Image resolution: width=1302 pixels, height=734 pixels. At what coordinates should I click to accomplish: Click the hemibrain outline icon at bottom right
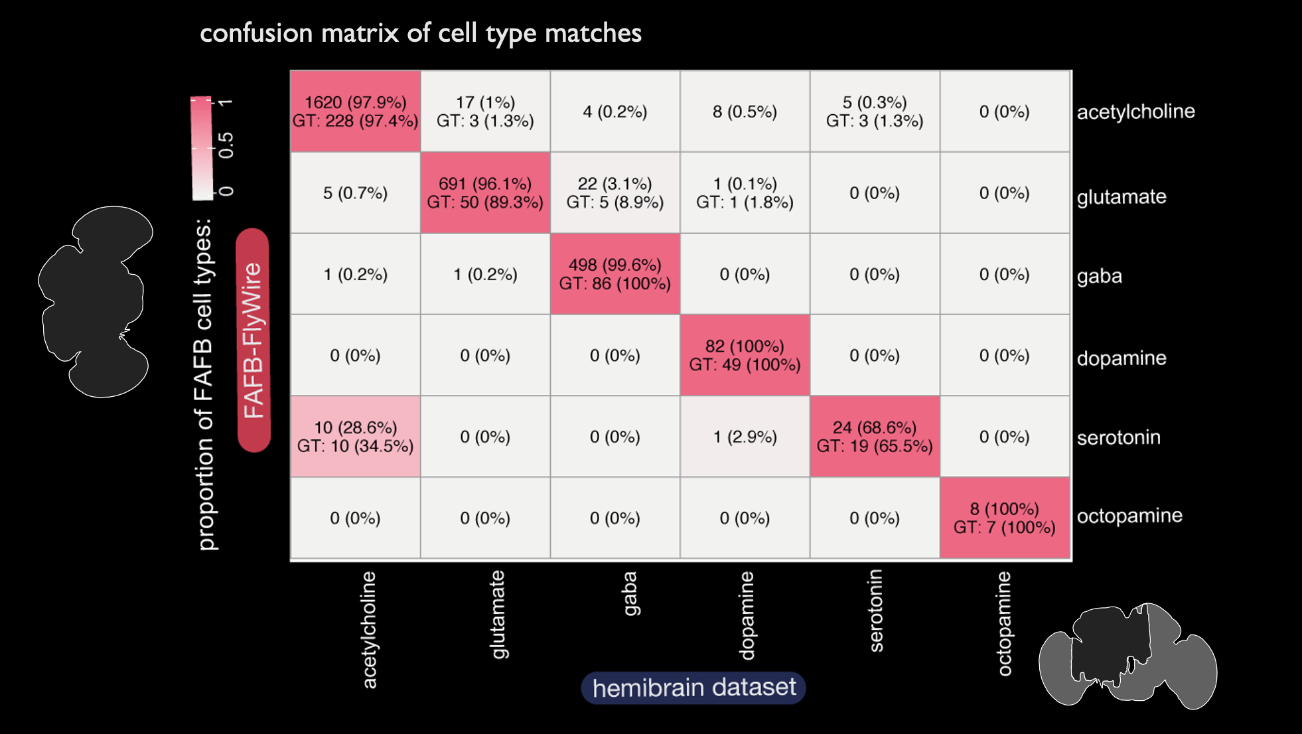1128,656
